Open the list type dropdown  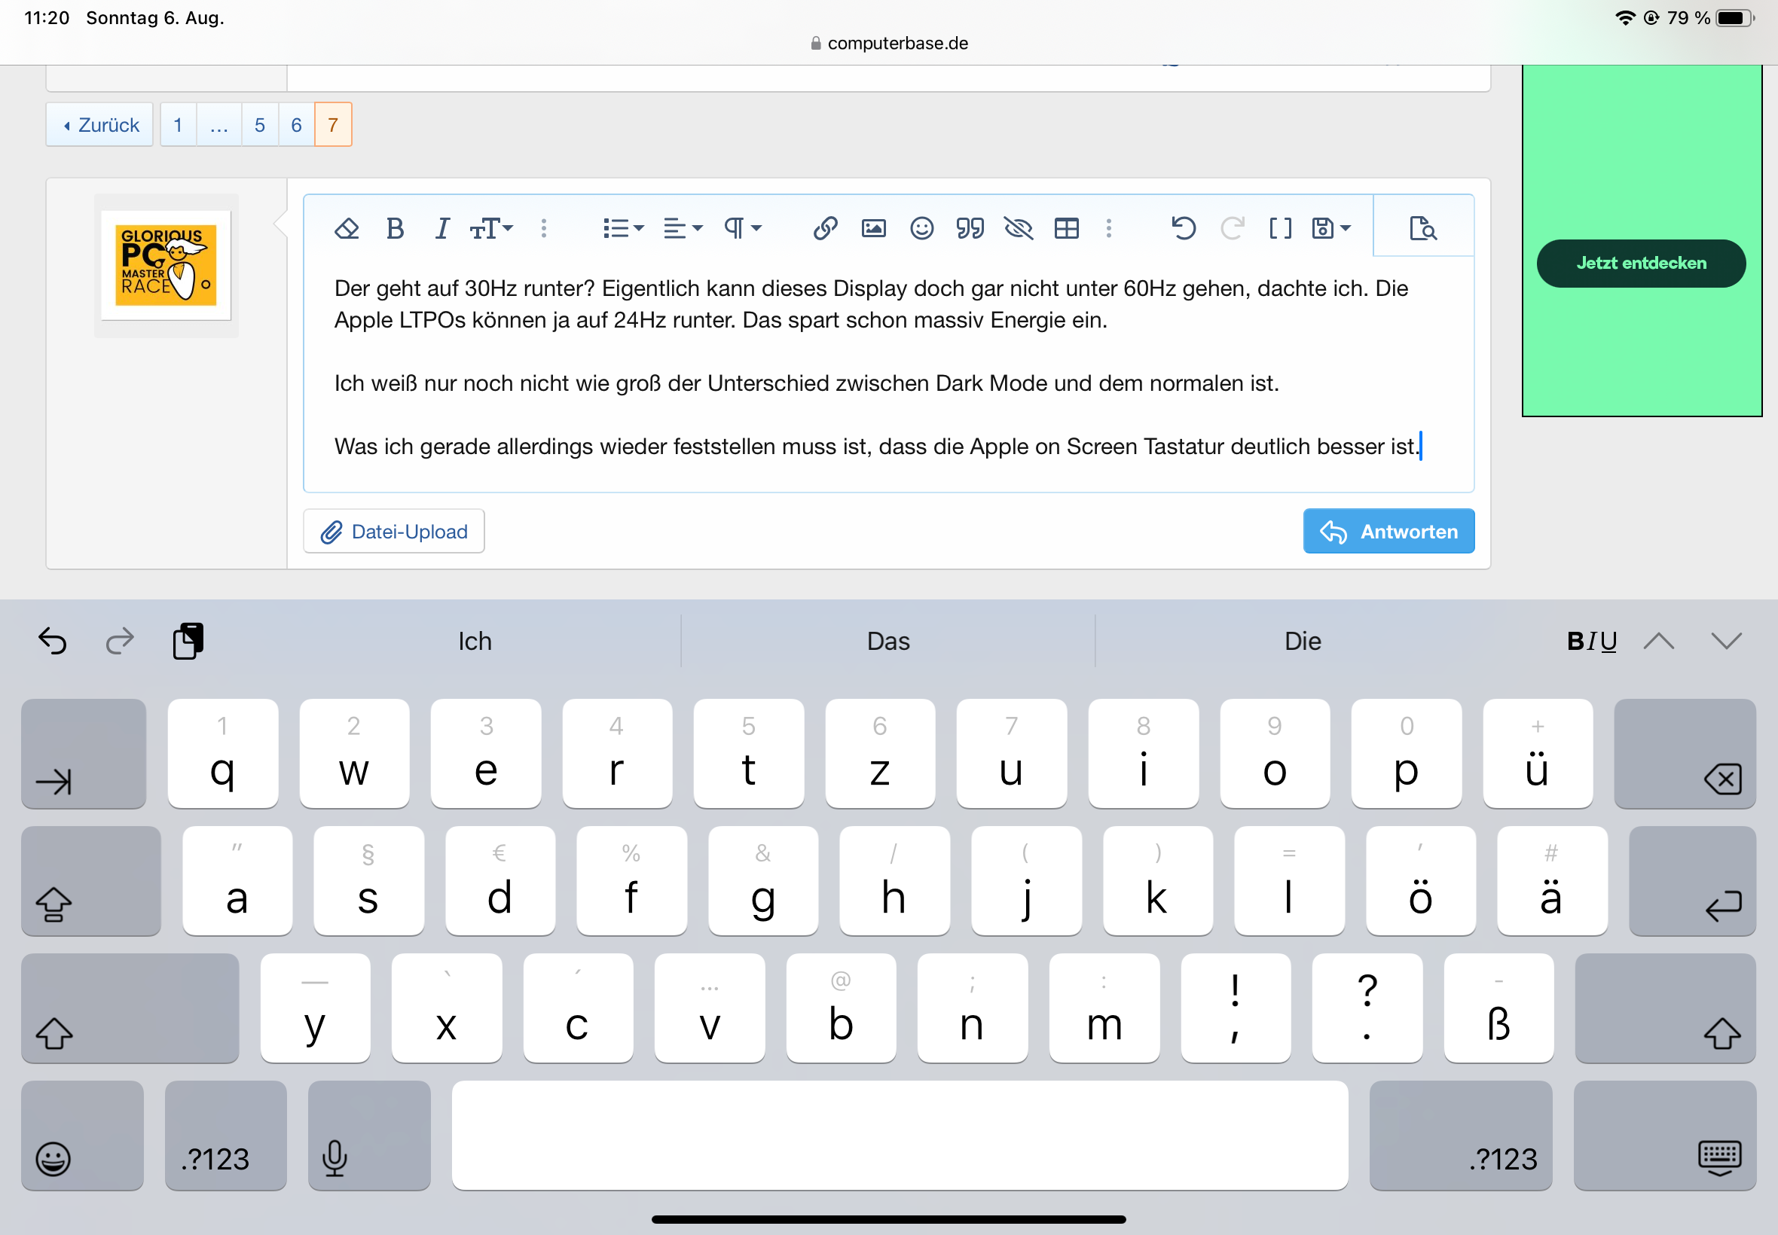(623, 228)
